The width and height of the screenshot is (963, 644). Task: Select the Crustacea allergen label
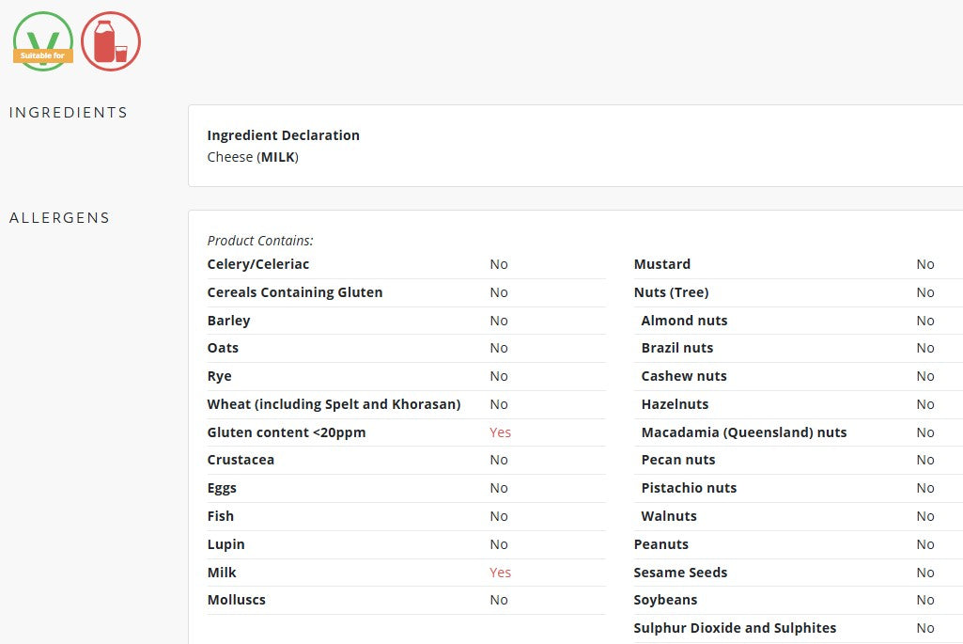[x=241, y=460]
